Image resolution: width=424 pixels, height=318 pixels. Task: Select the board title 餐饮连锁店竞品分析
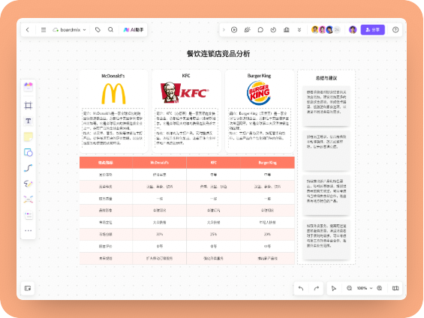click(218, 54)
